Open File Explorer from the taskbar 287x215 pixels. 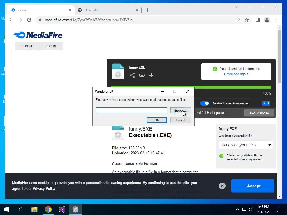pyautogui.click(x=34, y=209)
